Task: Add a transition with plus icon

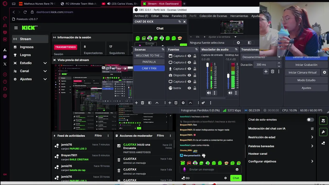Action: (266, 71)
